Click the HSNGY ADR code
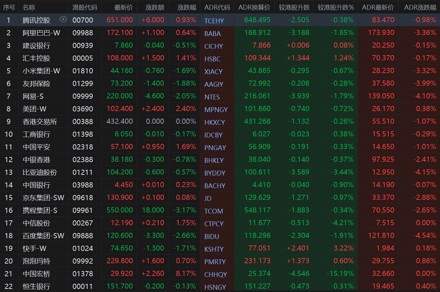The image size is (440, 292). (x=215, y=287)
